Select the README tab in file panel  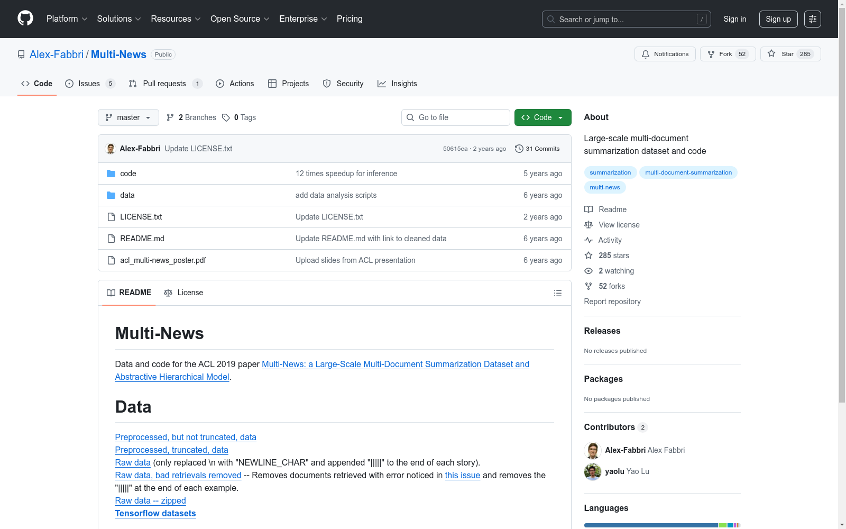click(129, 293)
